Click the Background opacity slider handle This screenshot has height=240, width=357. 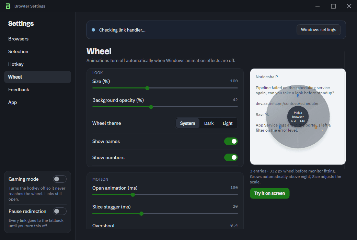click(x=151, y=107)
